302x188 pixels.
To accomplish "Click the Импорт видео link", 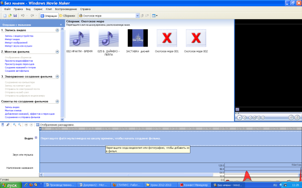I will (12, 39).
